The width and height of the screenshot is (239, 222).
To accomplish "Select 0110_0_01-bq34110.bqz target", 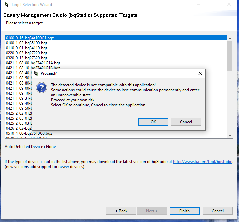I will pos(116,48).
